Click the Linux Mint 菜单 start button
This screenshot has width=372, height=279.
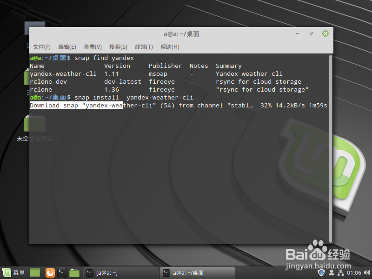tap(13, 272)
